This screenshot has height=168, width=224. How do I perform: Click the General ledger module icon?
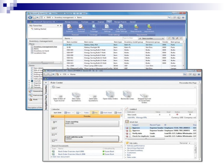point(31,91)
